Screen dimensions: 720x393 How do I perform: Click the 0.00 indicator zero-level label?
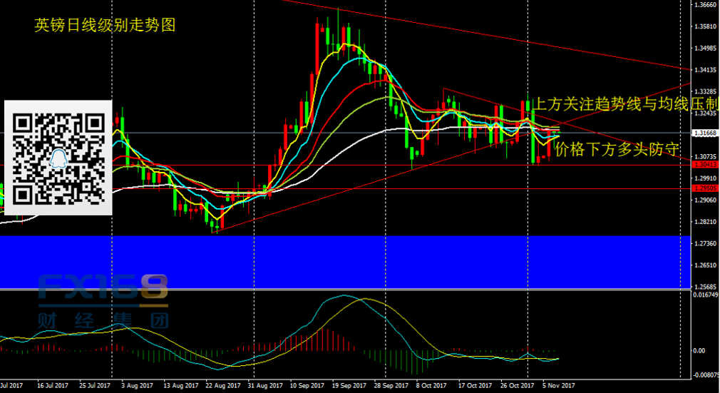[701, 351]
